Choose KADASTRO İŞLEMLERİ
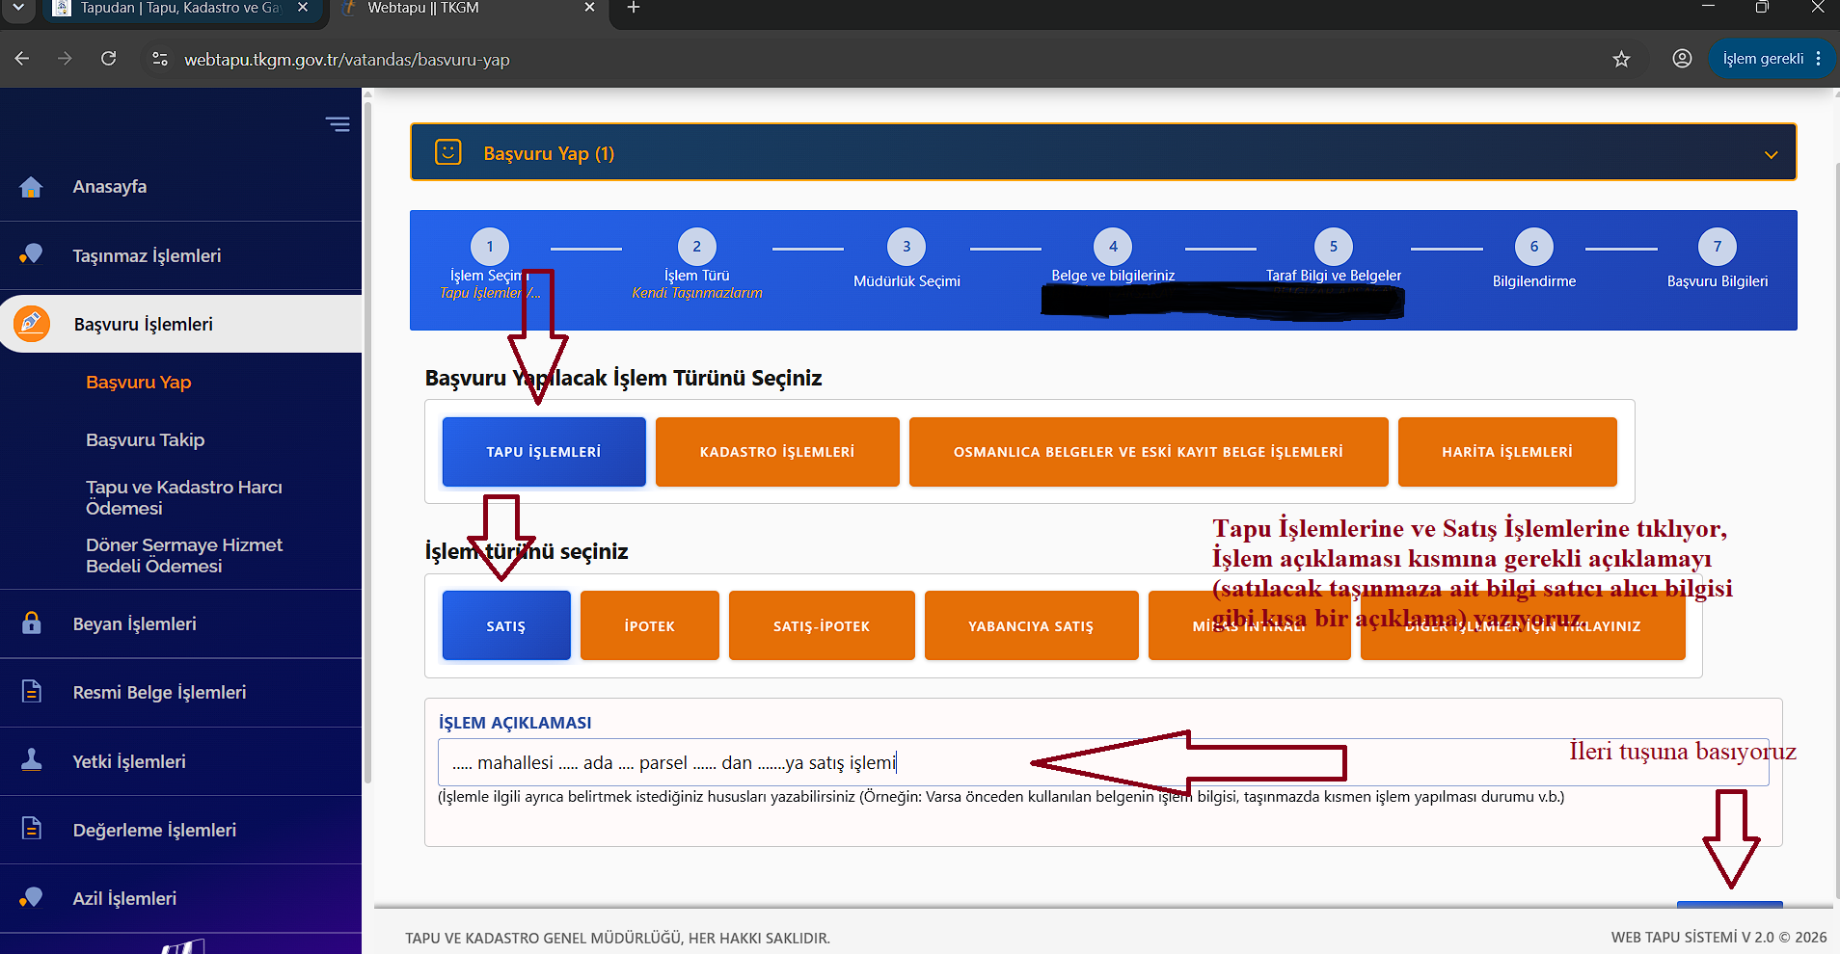 click(x=777, y=452)
